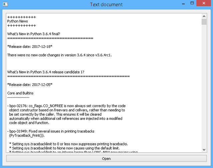The height and width of the screenshot is (168, 213).
Task: Click the application icon in title bar
Action: coord(5,4)
